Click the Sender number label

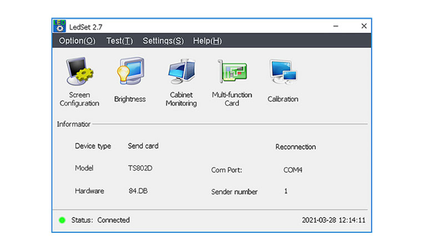(234, 192)
